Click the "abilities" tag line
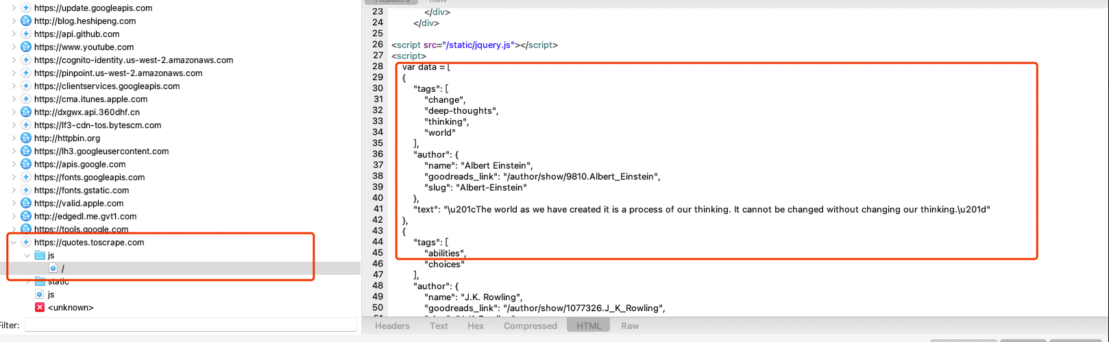The image size is (1109, 342). pos(446,254)
